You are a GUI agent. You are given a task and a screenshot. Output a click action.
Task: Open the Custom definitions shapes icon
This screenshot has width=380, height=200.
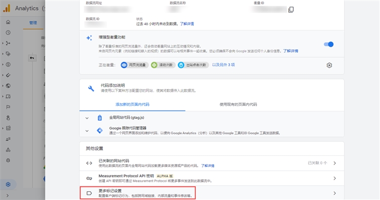point(8,150)
